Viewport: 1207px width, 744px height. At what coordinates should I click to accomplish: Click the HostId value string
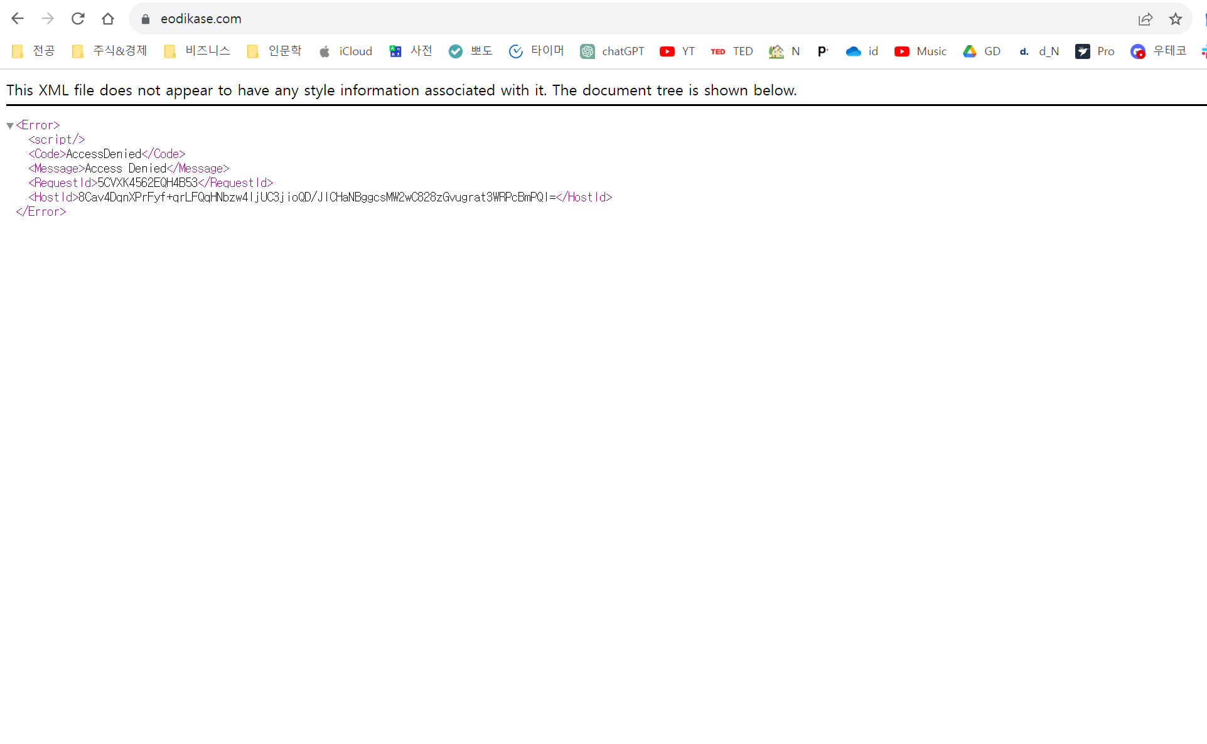tap(317, 197)
